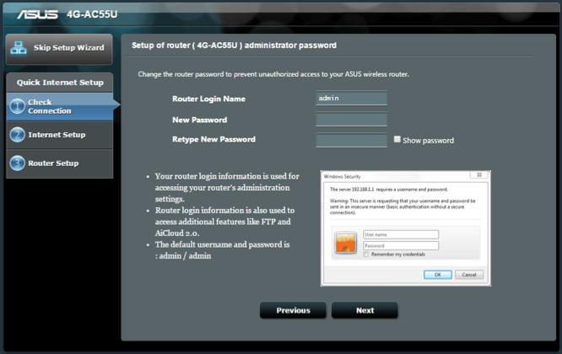Focus the Retype New Password field
562x354 pixels.
click(351, 140)
